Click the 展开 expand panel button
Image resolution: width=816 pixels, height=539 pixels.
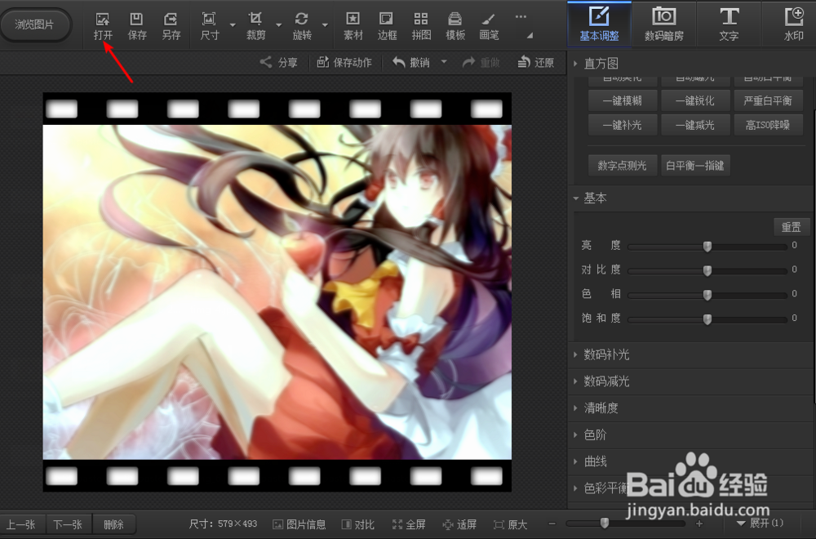pyautogui.click(x=761, y=523)
